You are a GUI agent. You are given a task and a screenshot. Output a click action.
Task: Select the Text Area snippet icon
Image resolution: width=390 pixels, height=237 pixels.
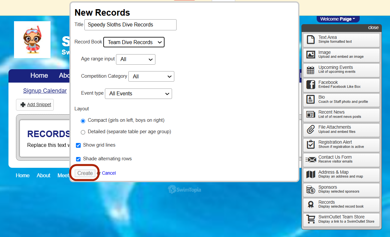(311, 39)
